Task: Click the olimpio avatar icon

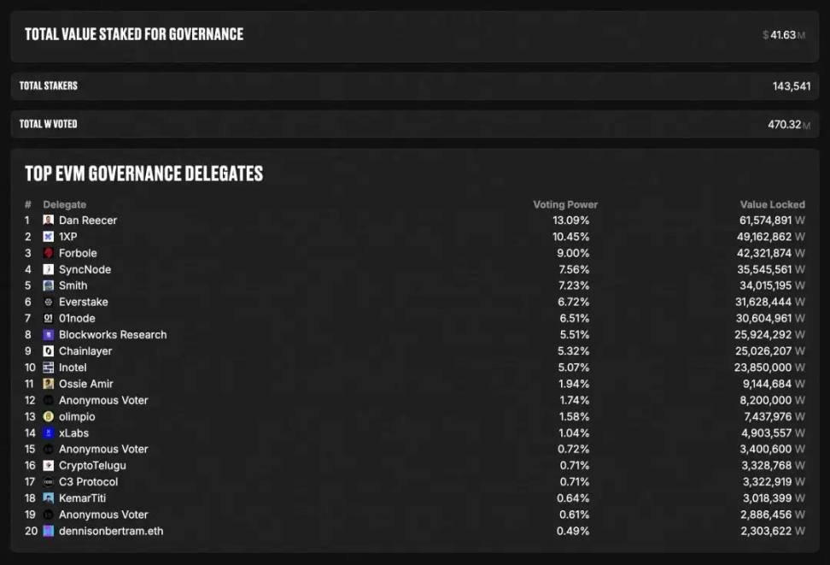Action: point(49,416)
